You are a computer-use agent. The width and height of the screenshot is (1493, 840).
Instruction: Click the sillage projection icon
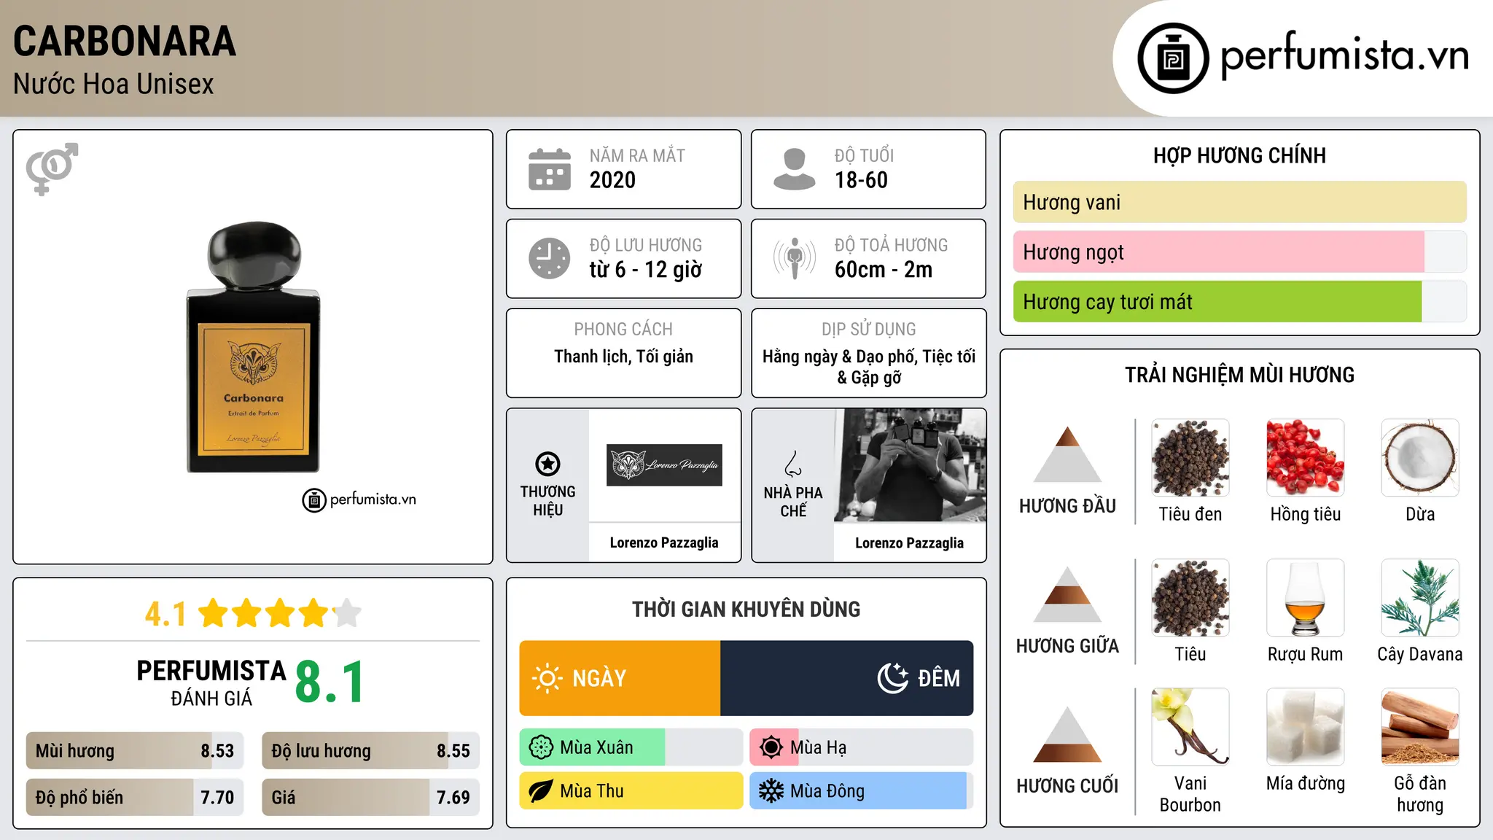(794, 258)
